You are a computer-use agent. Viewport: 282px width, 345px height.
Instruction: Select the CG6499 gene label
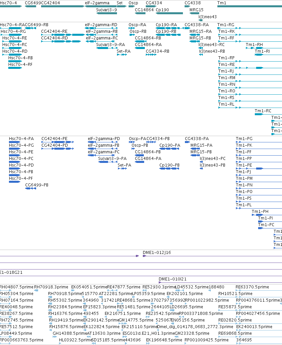point(33,3)
